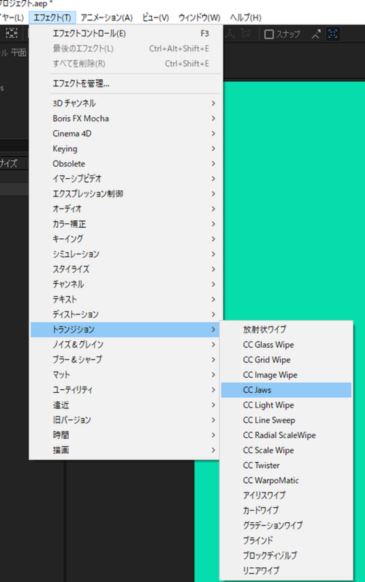The image size is (365, 582).
Task: Choose エフェクトコントロール(E) from the menu
Action: [x=126, y=34]
